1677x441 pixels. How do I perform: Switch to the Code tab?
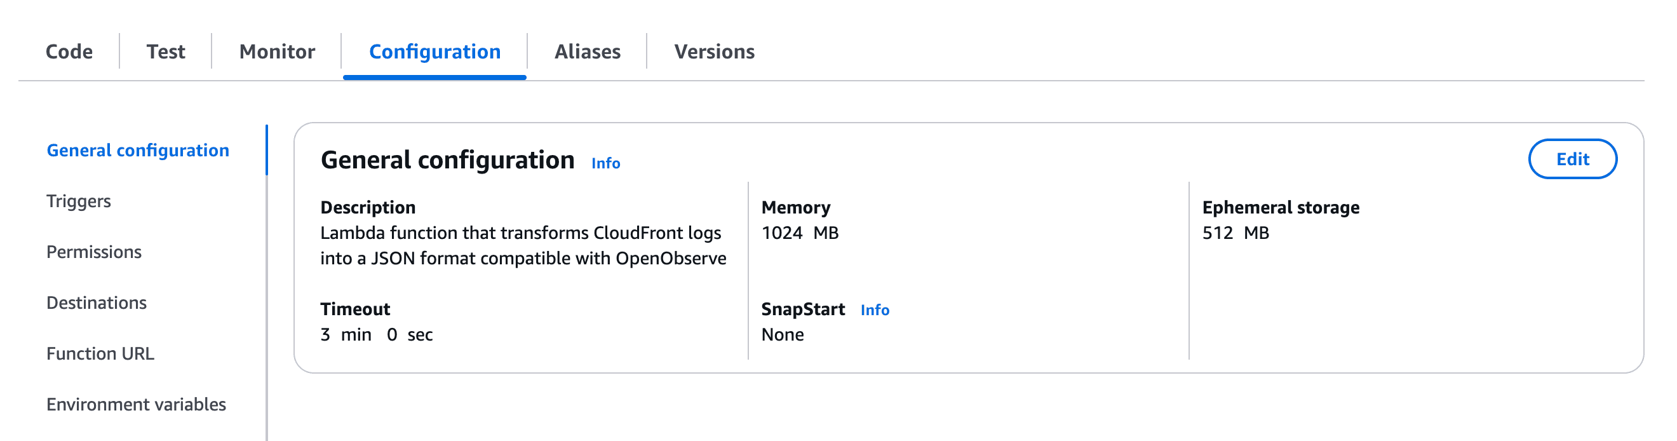[69, 51]
